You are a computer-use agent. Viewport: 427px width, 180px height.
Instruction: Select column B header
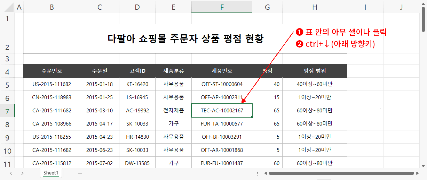tap(52, 7)
